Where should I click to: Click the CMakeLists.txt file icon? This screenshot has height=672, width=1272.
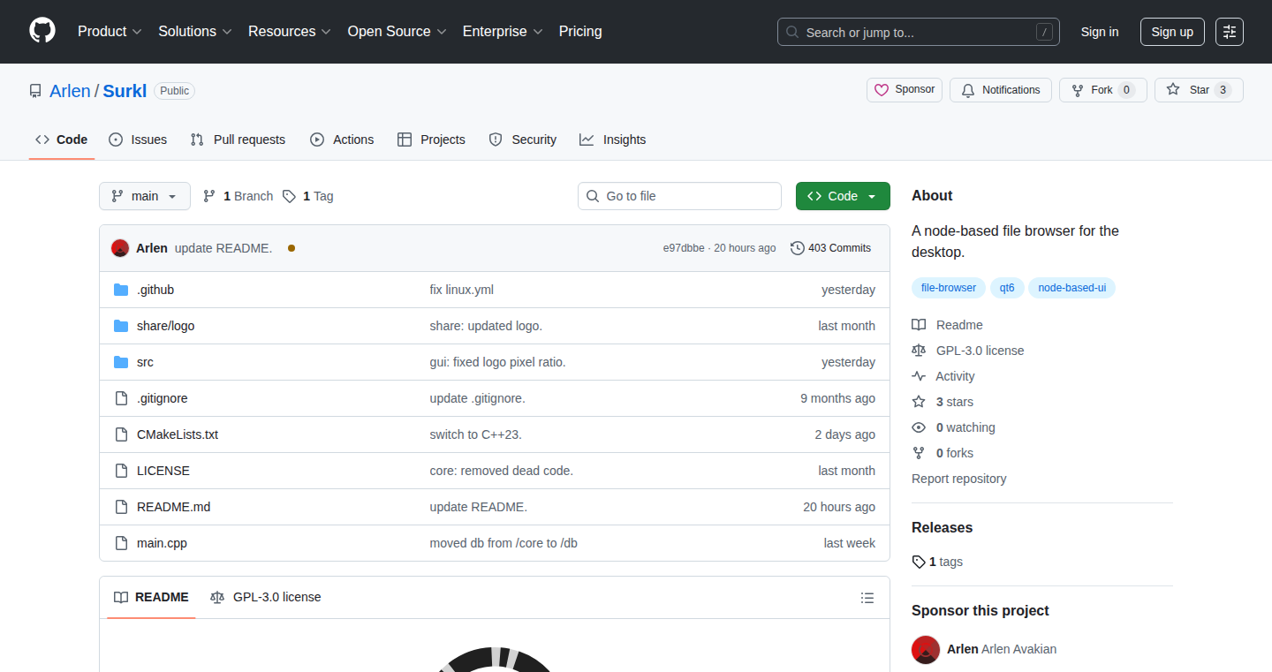pos(121,434)
